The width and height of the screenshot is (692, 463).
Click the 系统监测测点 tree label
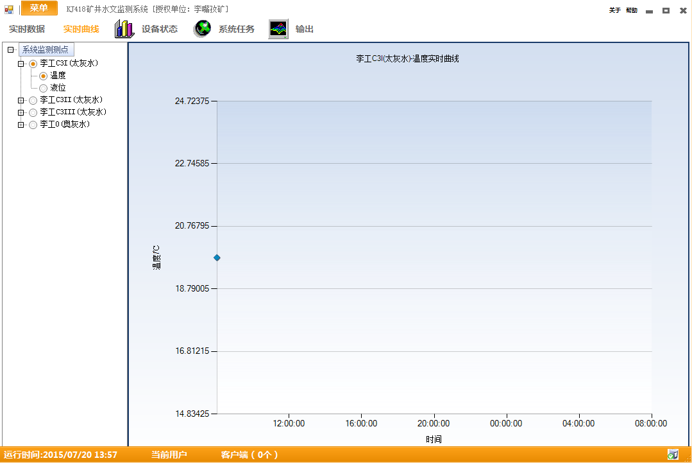[46, 49]
